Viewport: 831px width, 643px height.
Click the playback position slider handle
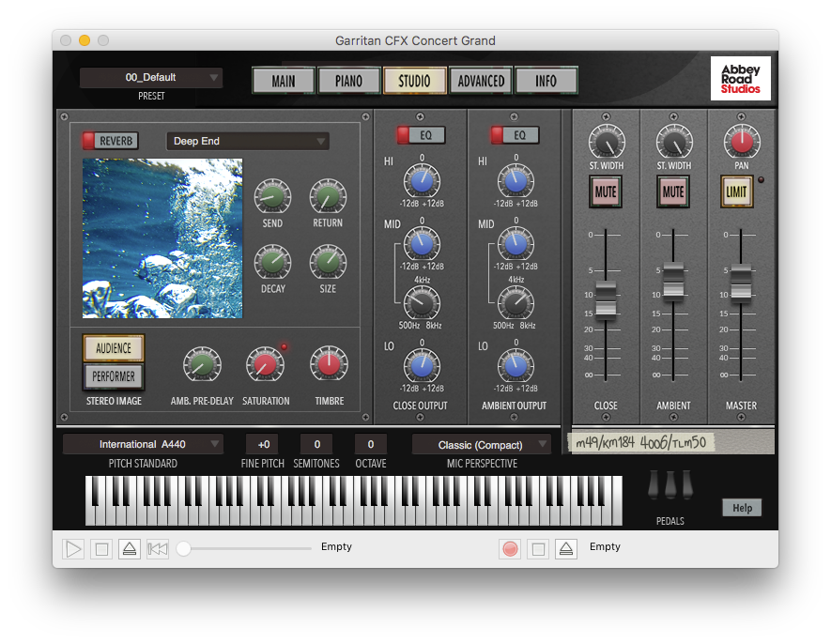point(183,548)
